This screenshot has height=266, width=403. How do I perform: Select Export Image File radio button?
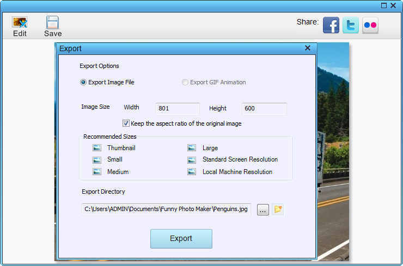click(83, 82)
